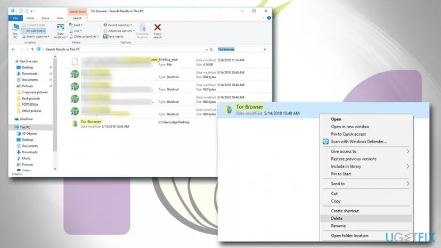The height and width of the screenshot is (248, 441).
Task: Clear the search box with X
Action: pyautogui.click(x=265, y=49)
